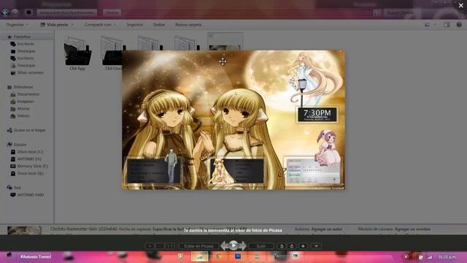Star the current photo in the viewer
The width and height of the screenshot is (467, 263).
click(303, 246)
